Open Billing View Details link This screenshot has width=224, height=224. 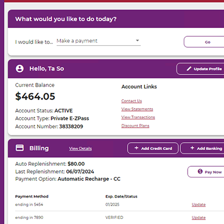pos(81,148)
